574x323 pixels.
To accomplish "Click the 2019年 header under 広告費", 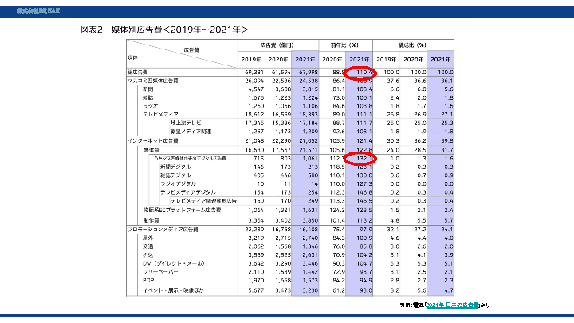I will 251,60.
